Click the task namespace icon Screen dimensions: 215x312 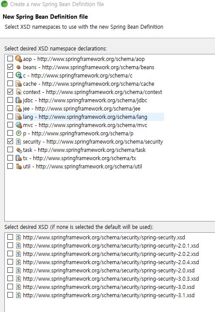19,150
